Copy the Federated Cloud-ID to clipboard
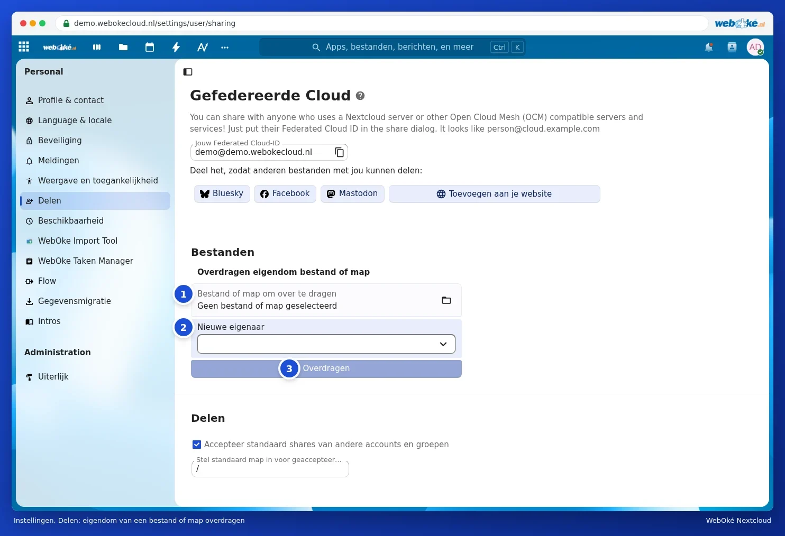 coord(340,152)
